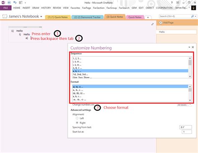Open the EDIT ribbon tab

coord(141,8)
